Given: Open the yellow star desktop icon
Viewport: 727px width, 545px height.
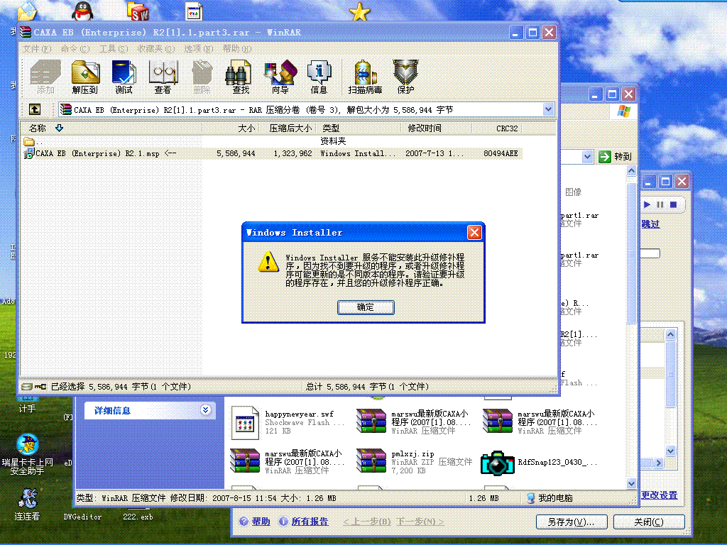Looking at the screenshot, I should tap(359, 11).
